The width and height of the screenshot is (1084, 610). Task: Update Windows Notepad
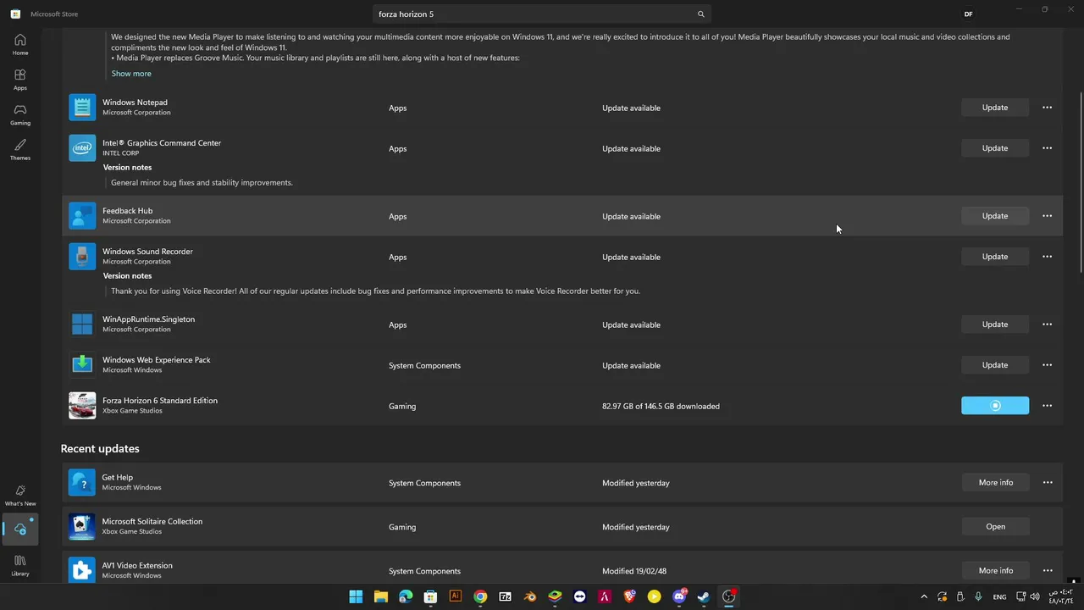pyautogui.click(x=995, y=108)
